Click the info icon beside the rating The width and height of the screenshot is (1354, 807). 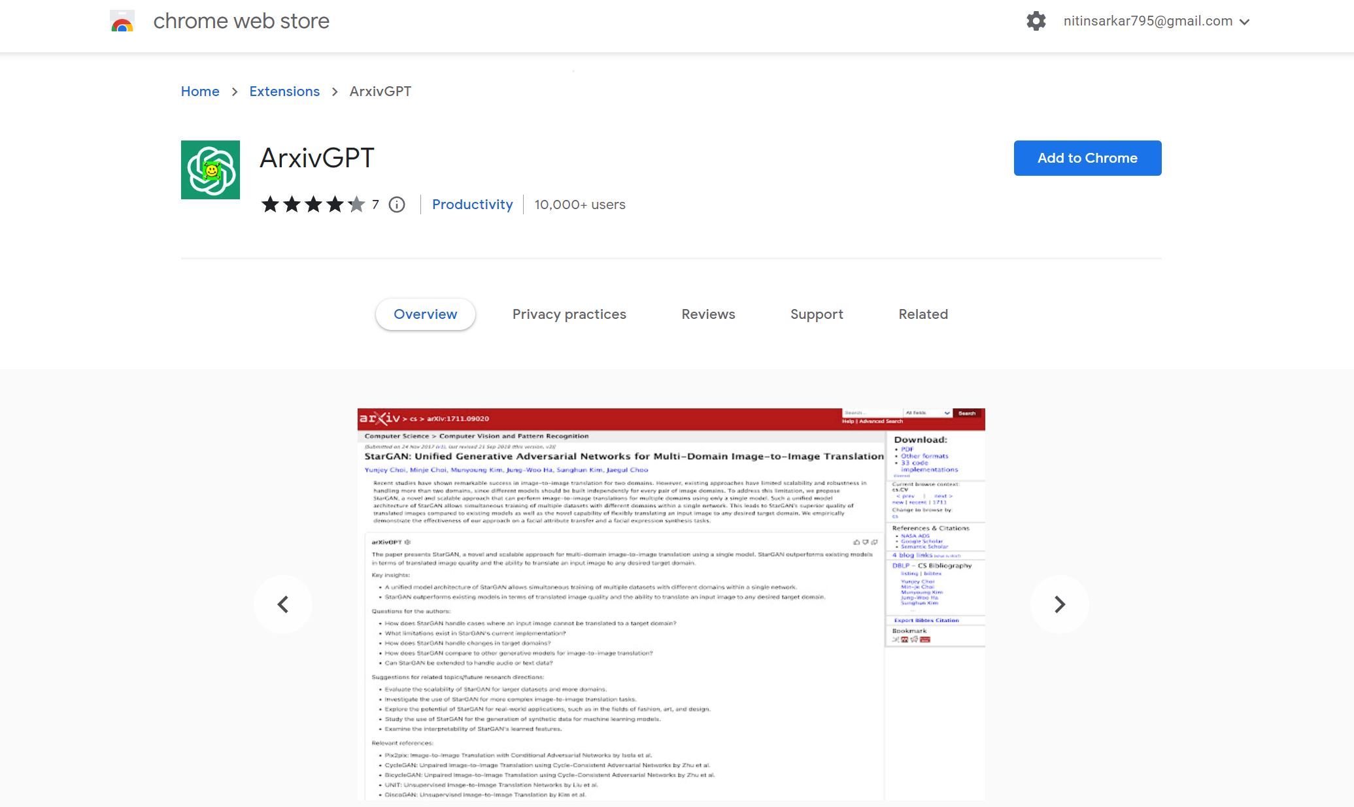click(x=396, y=205)
